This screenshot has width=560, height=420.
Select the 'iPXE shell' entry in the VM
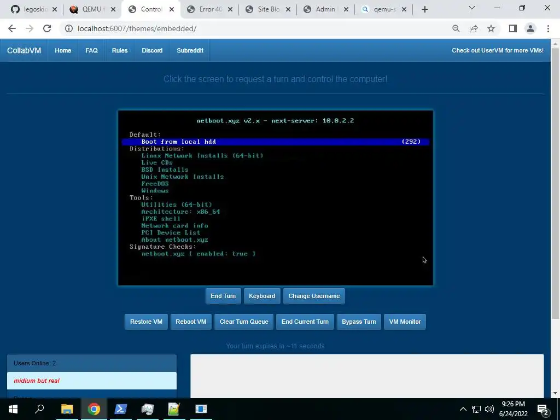click(161, 219)
